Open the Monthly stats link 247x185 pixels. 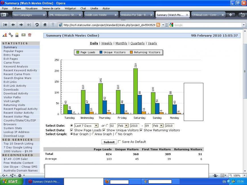click(x=121, y=43)
